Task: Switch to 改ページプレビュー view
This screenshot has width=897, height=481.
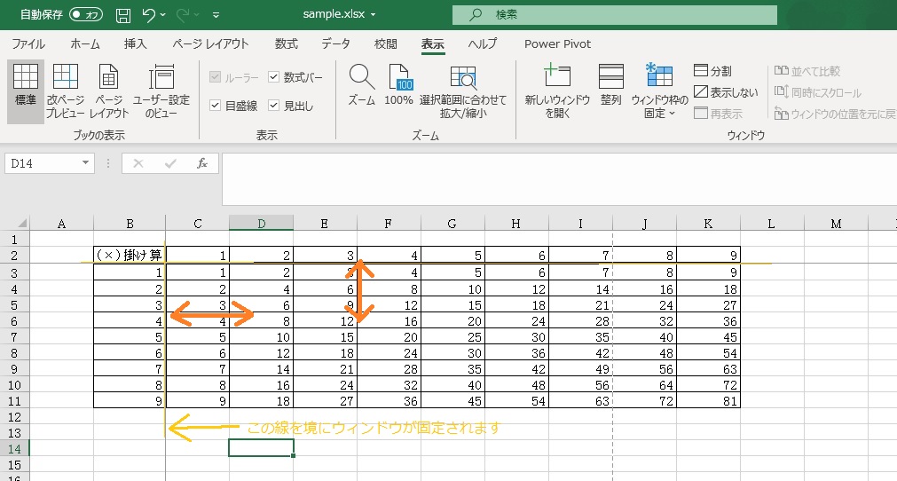Action: (x=66, y=77)
